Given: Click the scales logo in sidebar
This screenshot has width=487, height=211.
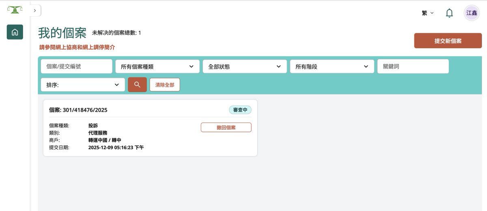Looking at the screenshot, I should pos(15,9).
